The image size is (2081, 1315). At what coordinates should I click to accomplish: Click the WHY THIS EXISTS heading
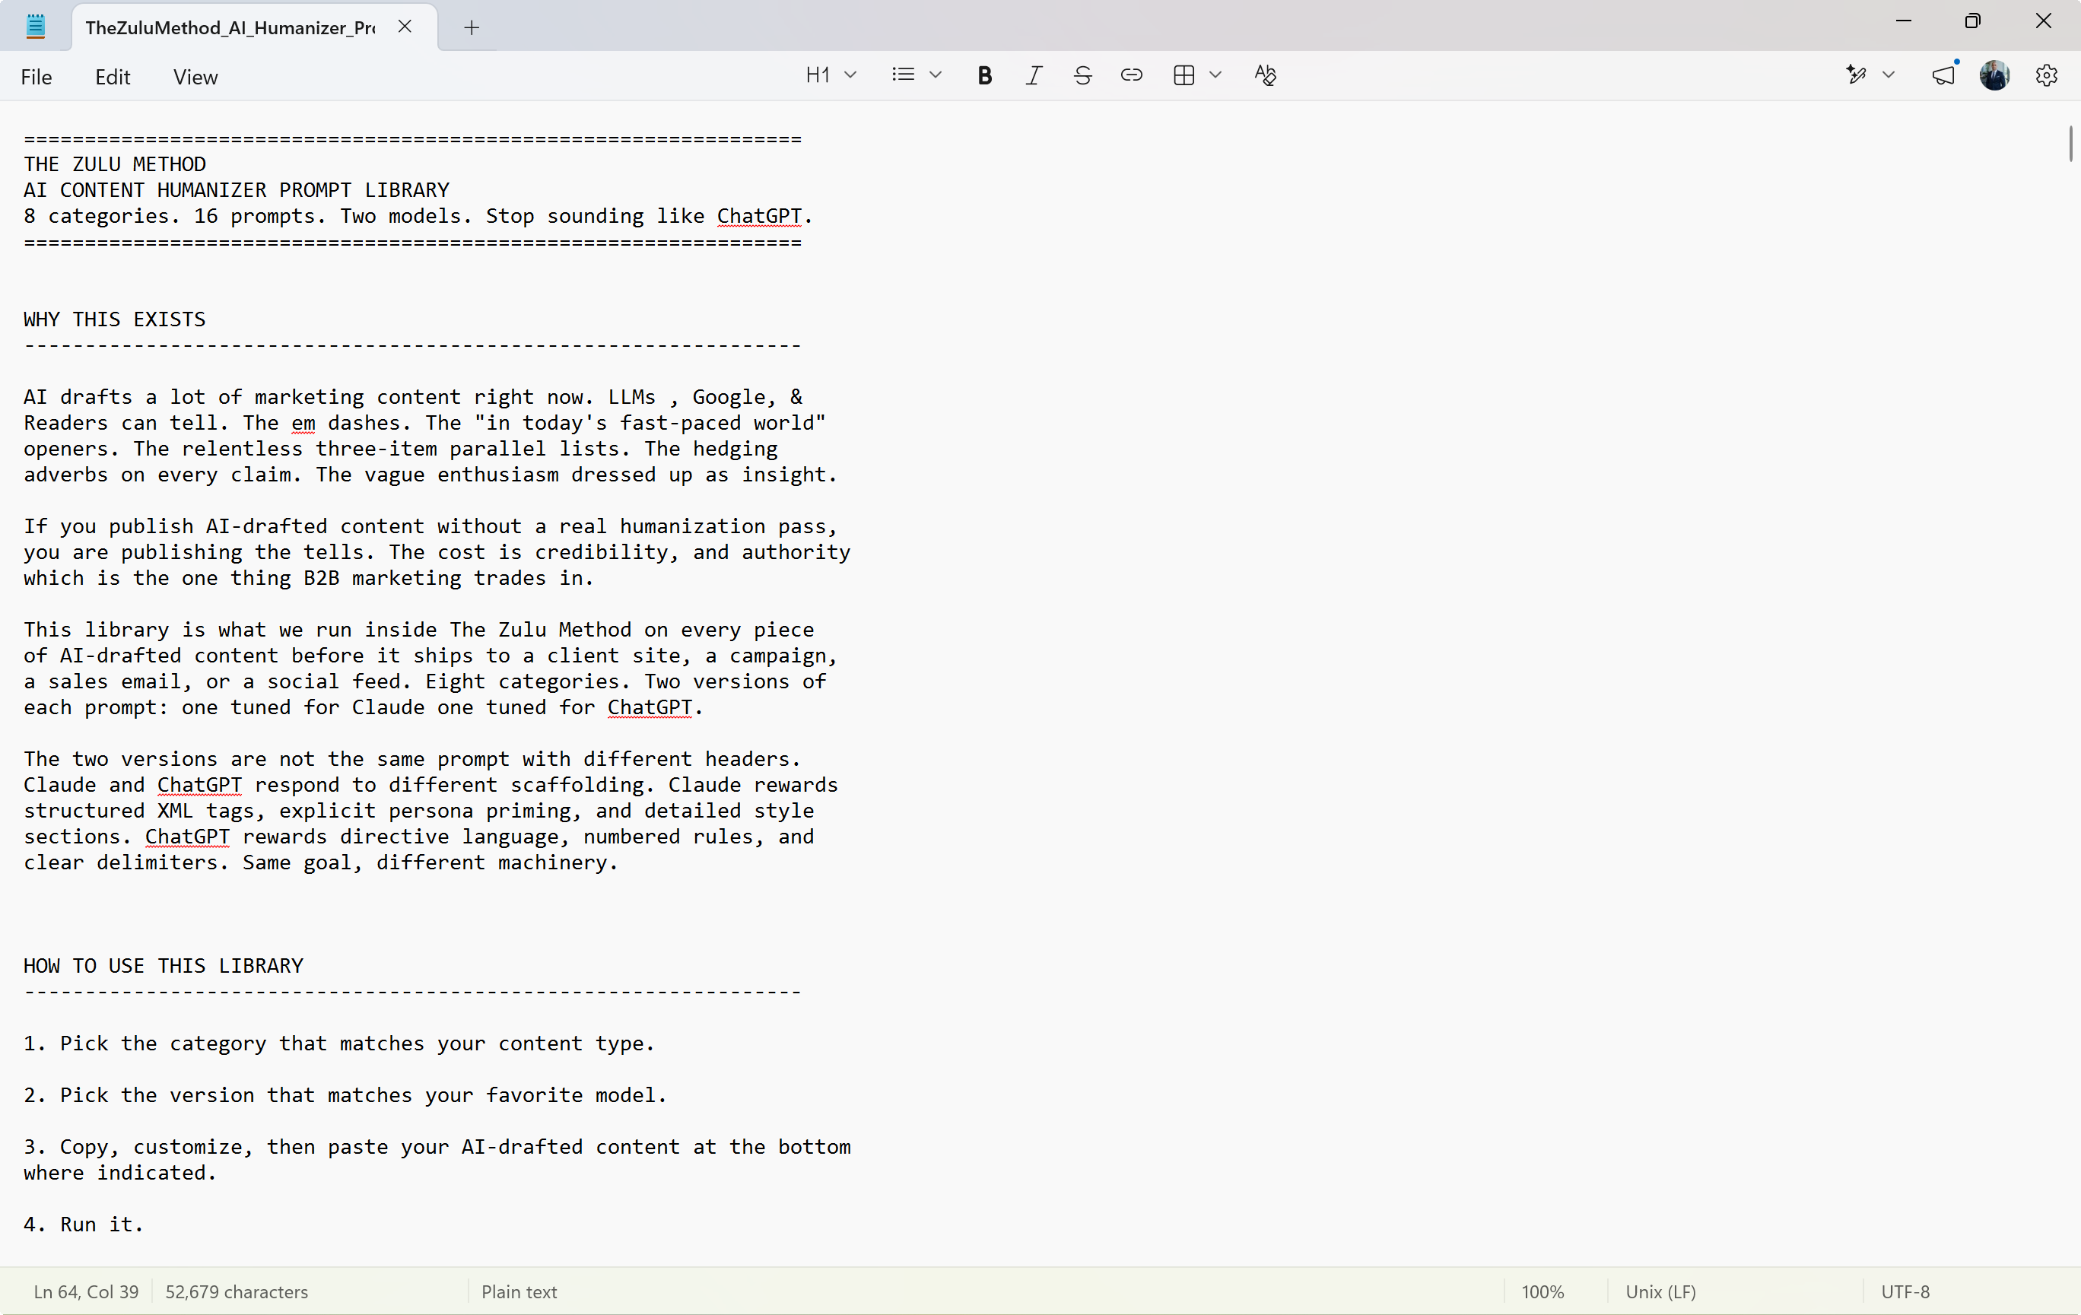[115, 319]
